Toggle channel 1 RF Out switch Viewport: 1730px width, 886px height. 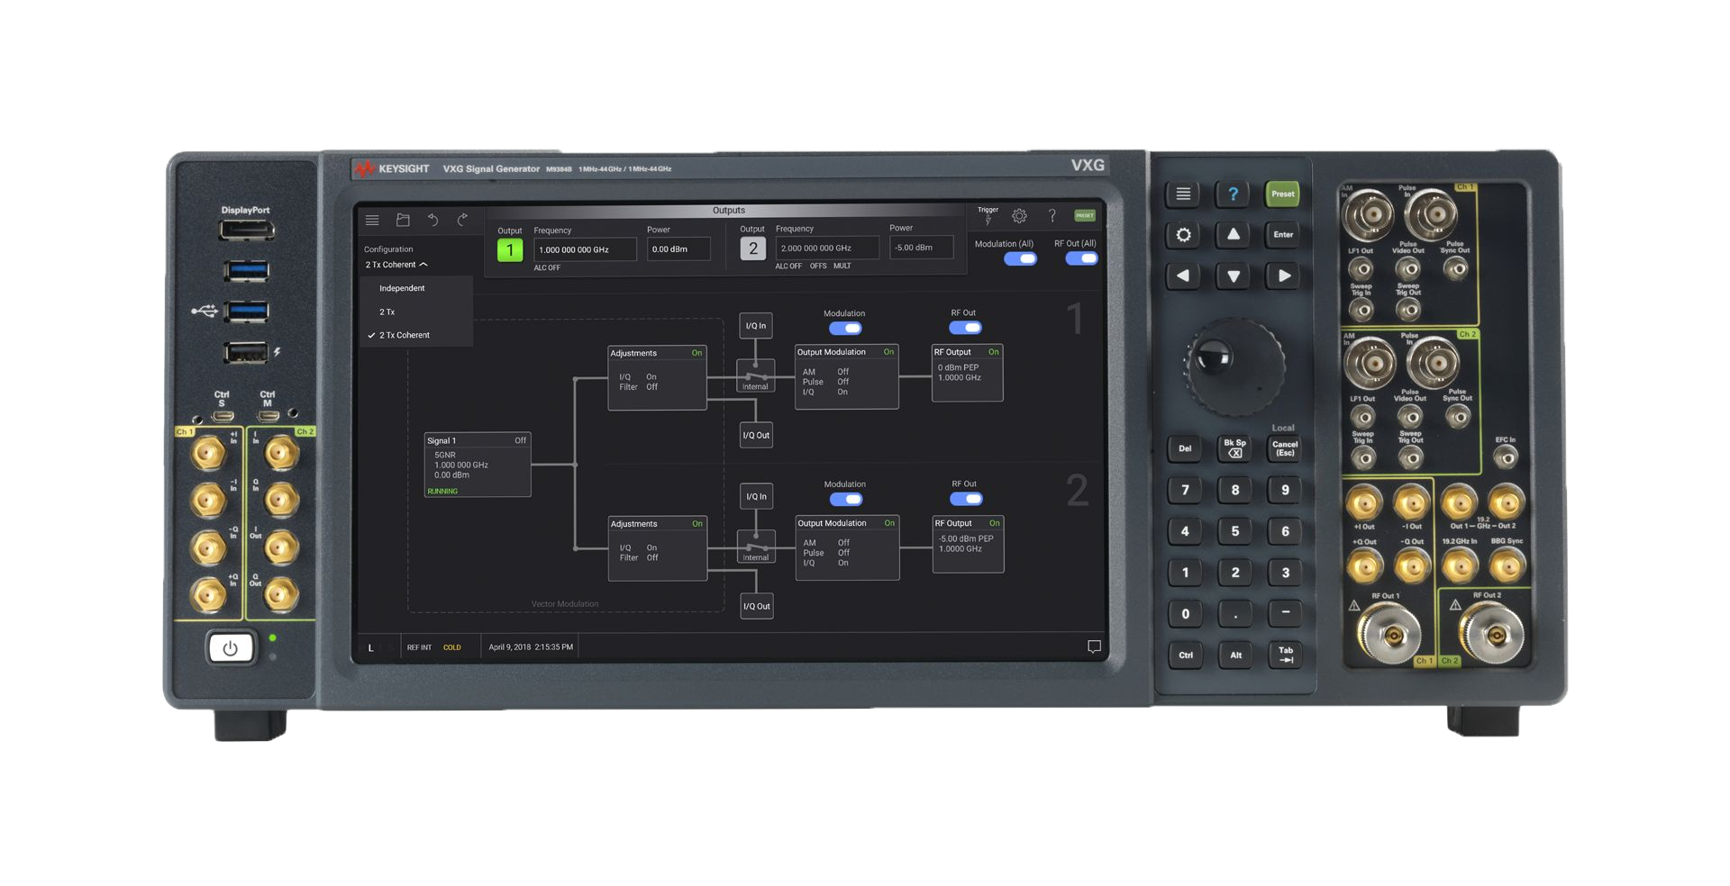pyautogui.click(x=965, y=328)
